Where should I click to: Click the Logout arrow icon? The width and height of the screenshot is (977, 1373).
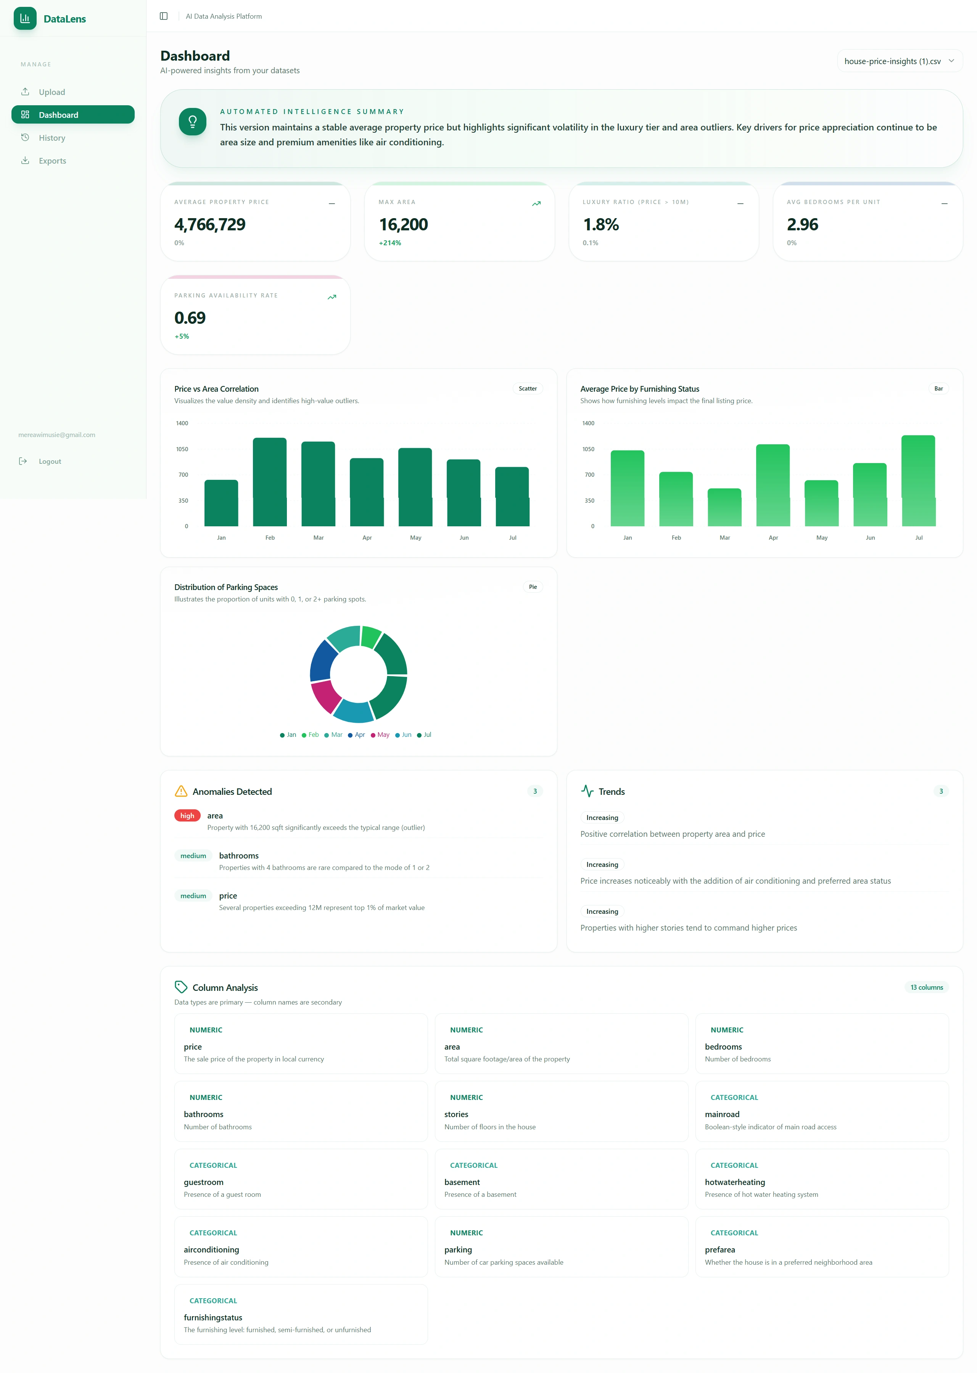click(23, 461)
